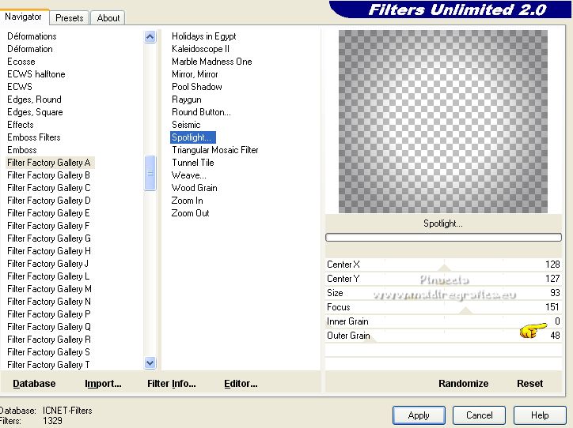Select Filter Factory Gallery L

tap(48, 276)
